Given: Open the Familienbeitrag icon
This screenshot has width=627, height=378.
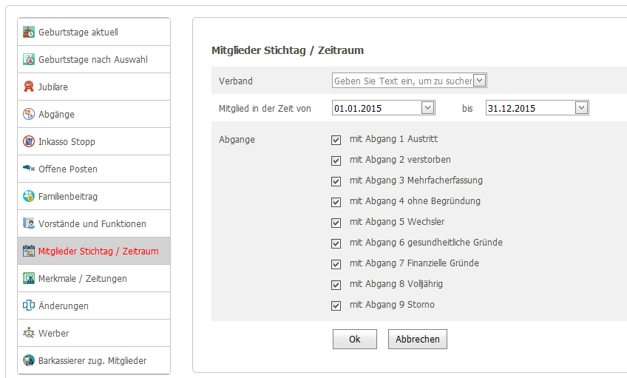Looking at the screenshot, I should coord(29,196).
